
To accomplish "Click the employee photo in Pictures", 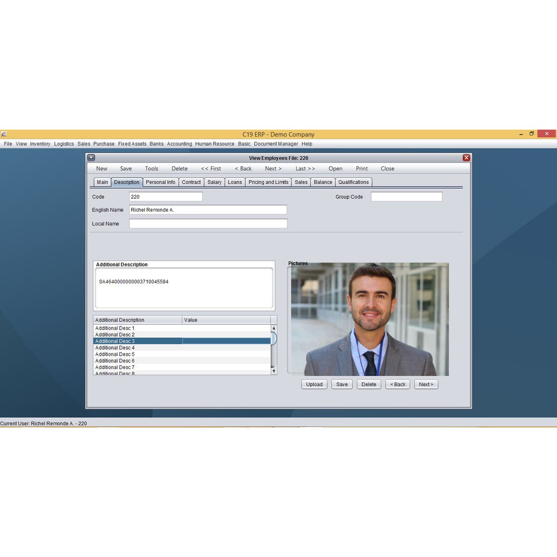I will (x=370, y=319).
